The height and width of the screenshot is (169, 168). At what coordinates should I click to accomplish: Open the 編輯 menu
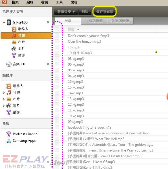point(30,2)
